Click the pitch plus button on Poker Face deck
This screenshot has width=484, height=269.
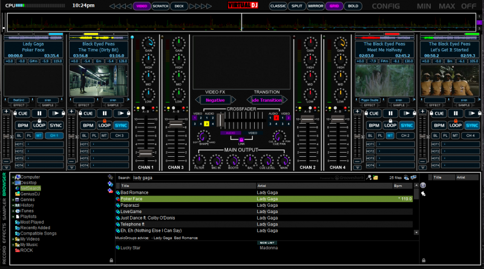(6, 112)
